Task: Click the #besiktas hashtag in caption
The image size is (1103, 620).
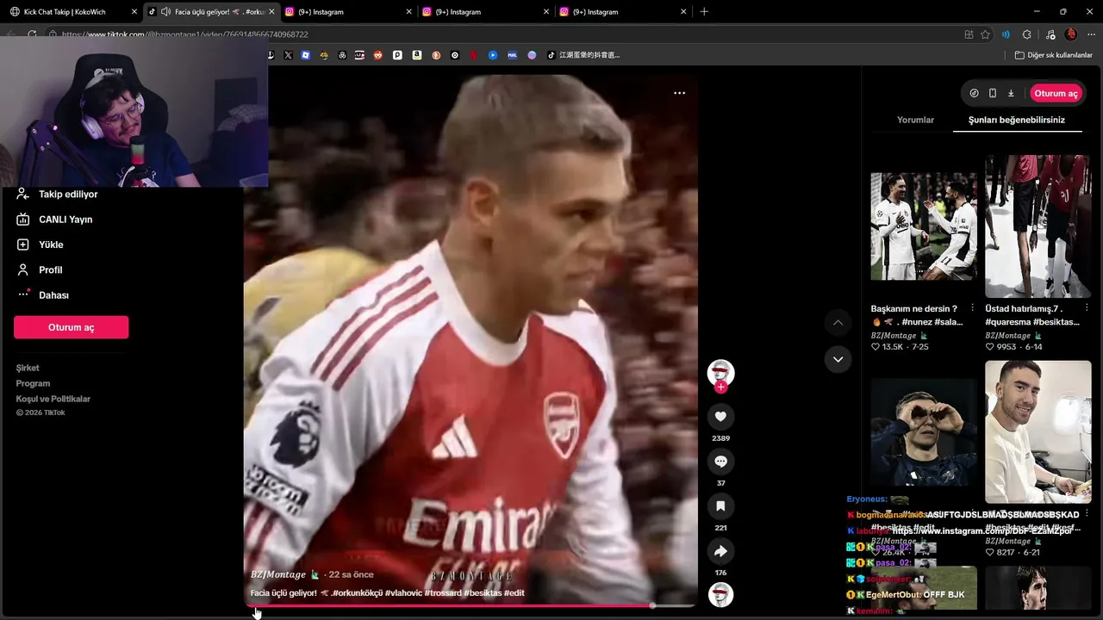Action: point(483,593)
